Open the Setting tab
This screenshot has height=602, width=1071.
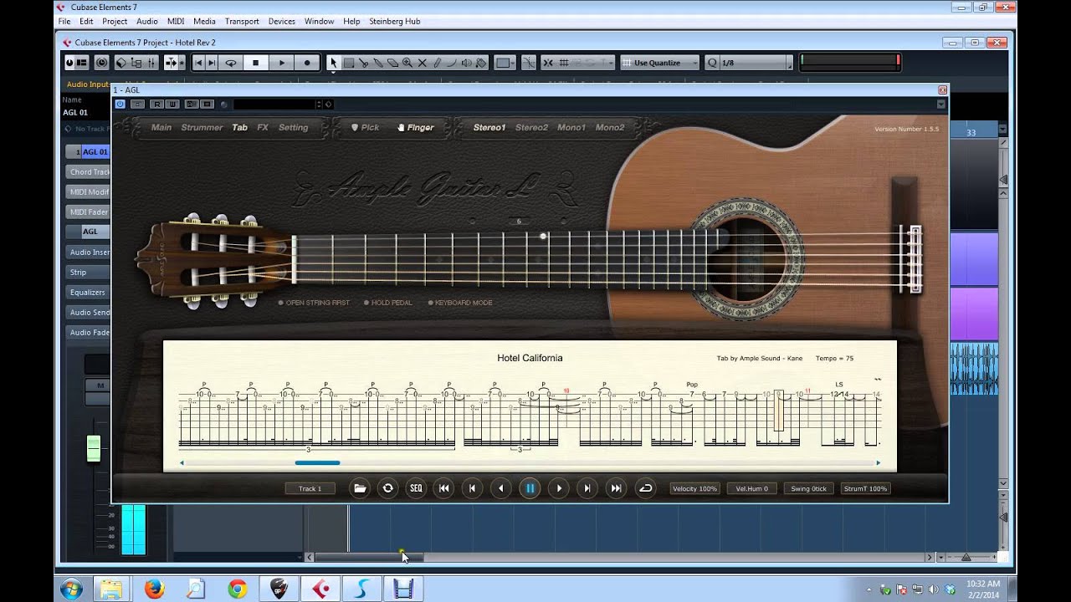[293, 128]
